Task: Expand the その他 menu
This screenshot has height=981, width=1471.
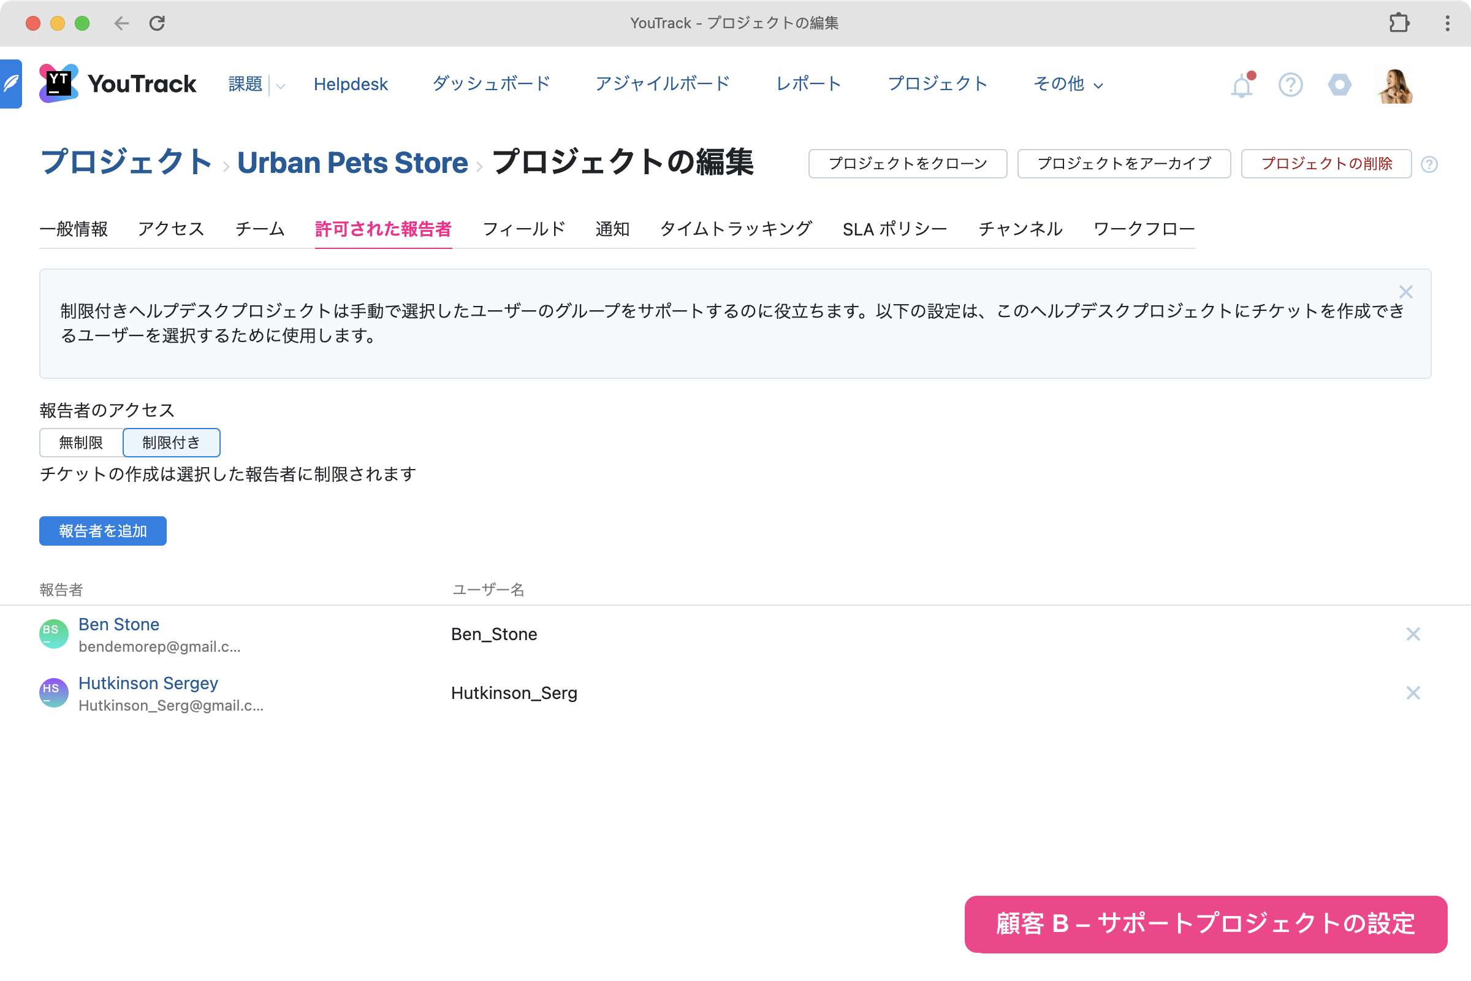Action: pos(1068,84)
